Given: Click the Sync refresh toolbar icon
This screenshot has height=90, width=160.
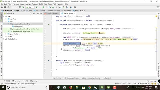Looking at the screenshot, I should point(8,7).
